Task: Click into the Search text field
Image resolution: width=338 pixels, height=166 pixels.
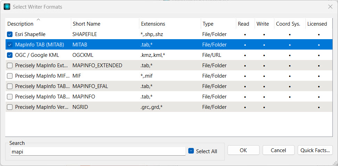Action: tap(98, 151)
